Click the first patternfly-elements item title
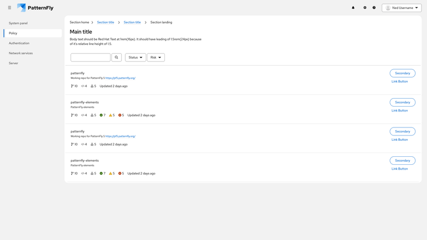Screen dimensions: 427x240 pyautogui.click(x=85, y=102)
